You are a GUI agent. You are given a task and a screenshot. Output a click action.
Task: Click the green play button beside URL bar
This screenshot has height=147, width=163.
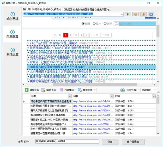pyautogui.click(x=128, y=14)
